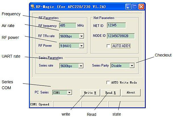
Task: Open the Series Parity dropdown
Action: (132, 66)
